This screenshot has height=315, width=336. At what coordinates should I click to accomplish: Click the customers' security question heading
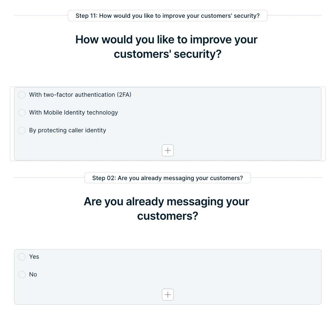(x=166, y=47)
